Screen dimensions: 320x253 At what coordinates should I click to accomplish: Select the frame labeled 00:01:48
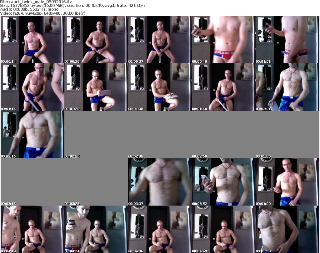pyautogui.click(x=223, y=87)
